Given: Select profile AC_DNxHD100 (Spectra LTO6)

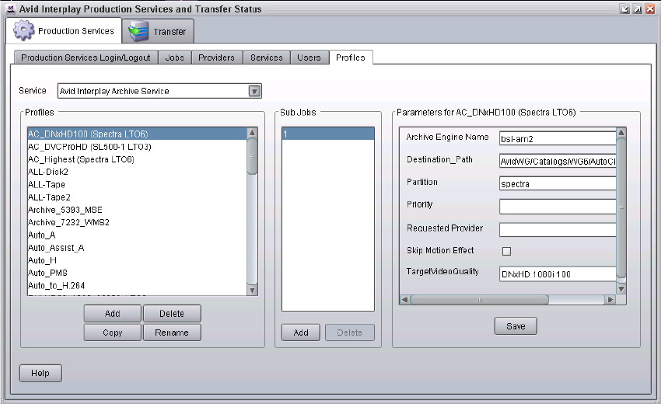Looking at the screenshot, I should point(137,134).
